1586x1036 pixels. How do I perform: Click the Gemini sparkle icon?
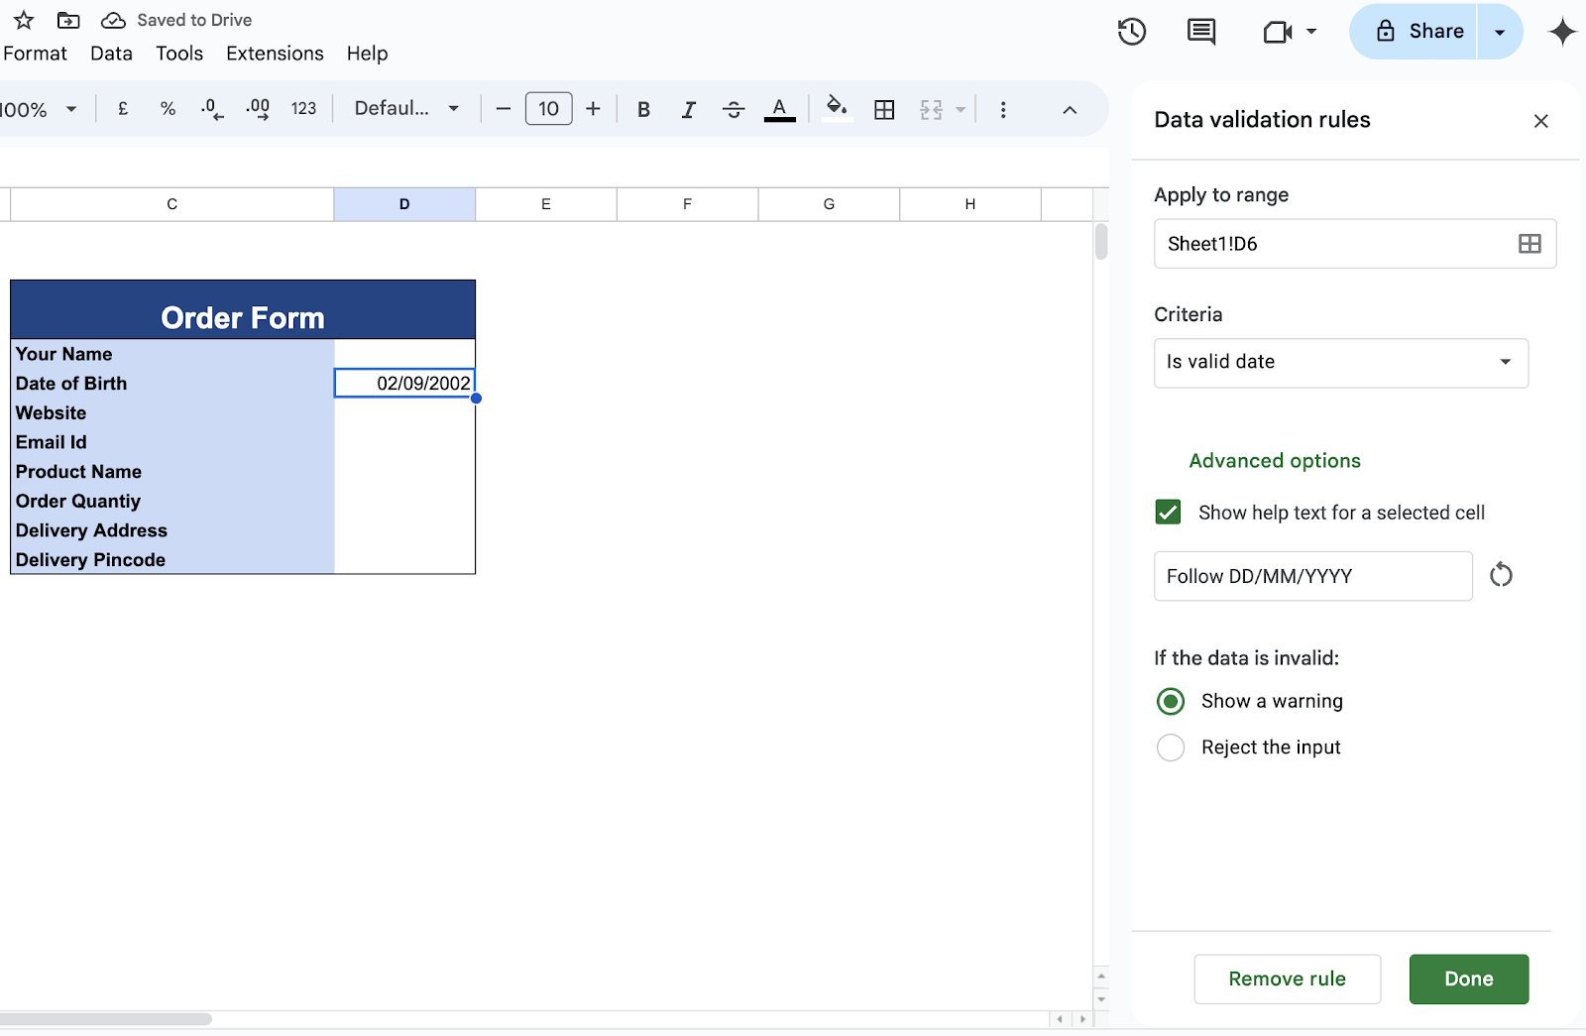tap(1562, 32)
